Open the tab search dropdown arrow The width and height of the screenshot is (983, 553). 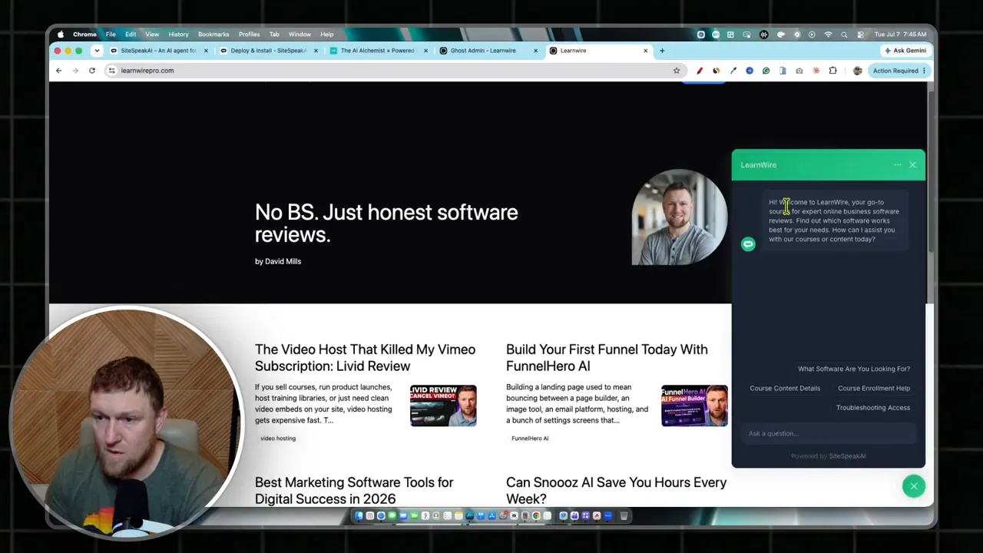pos(97,51)
